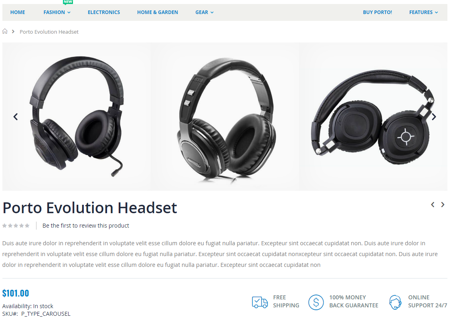This screenshot has width=451, height=329.
Task: Open previous product via left chevron
Action: click(x=433, y=204)
